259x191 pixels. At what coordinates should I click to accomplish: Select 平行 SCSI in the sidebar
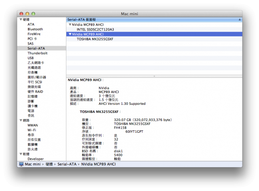35,82
